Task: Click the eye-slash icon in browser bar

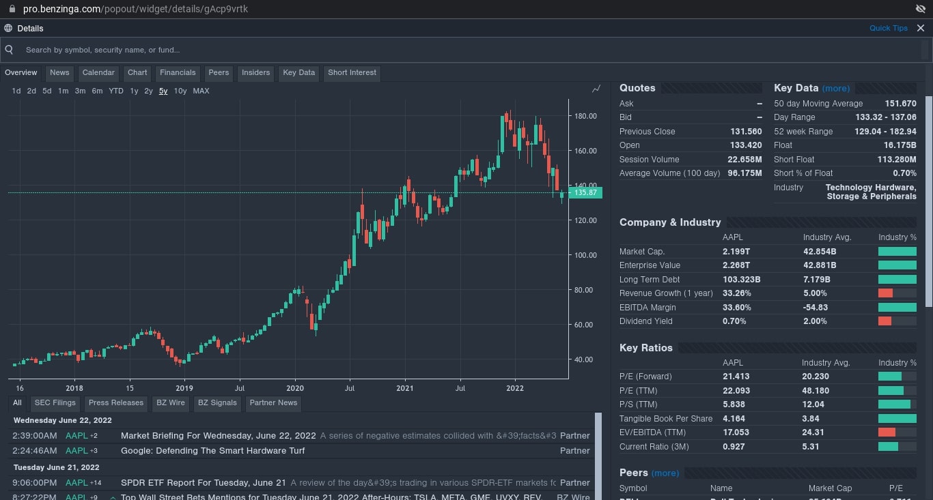Action: [920, 9]
